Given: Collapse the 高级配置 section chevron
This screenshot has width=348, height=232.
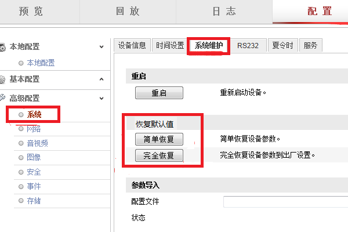Looking at the screenshot, I should point(102,99).
